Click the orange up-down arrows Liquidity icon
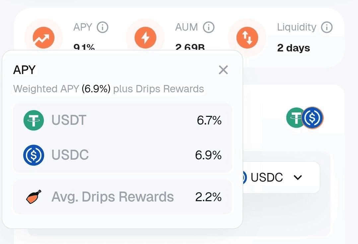The height and width of the screenshot is (244, 358). (x=247, y=38)
